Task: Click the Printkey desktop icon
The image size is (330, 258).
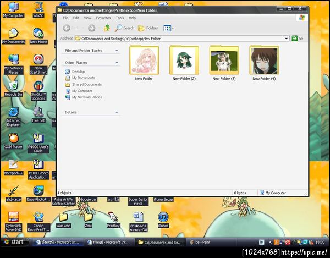Action: (113, 220)
